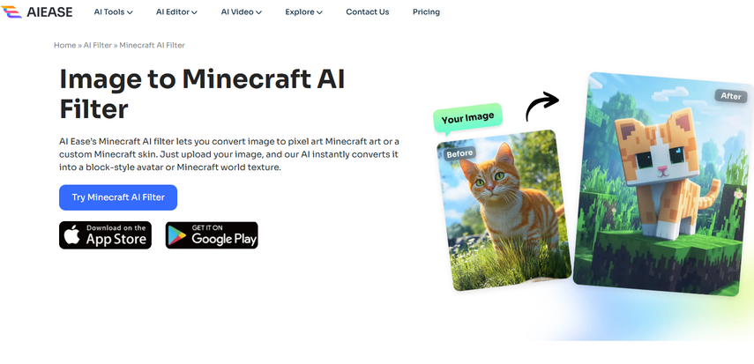The width and height of the screenshot is (754, 364).
Task: Expand the AI Tools dropdown chevron
Action: [130, 12]
